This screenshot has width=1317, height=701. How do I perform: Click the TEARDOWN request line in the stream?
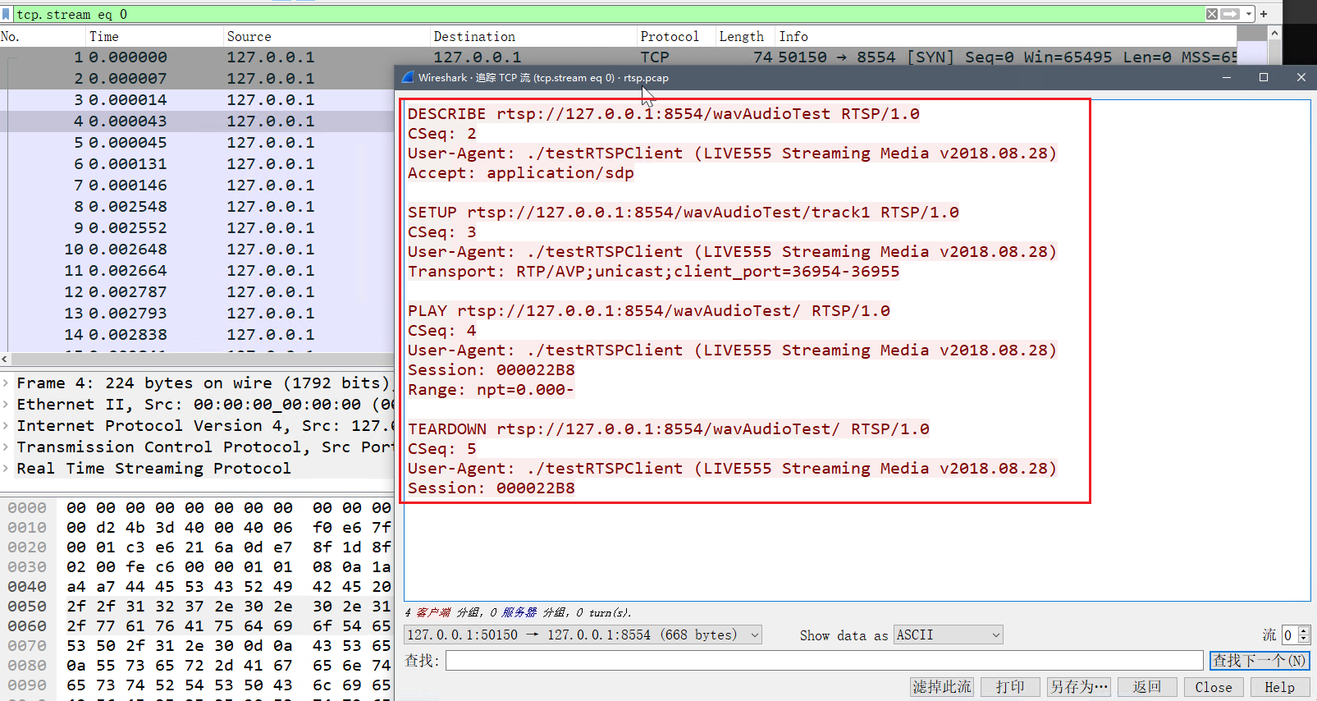coord(668,428)
